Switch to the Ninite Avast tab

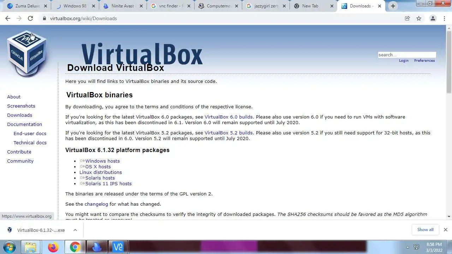[x=122, y=6]
